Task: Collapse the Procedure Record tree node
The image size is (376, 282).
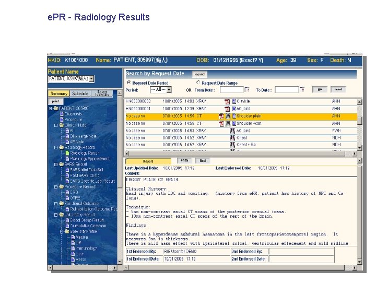Action: point(56,187)
